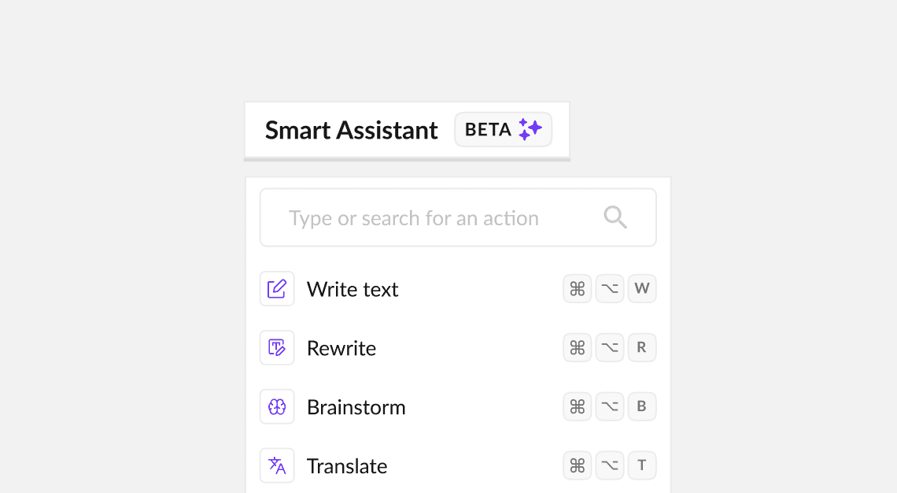Click the B shortcut key badge
Screen dimensions: 897x493
pos(642,406)
